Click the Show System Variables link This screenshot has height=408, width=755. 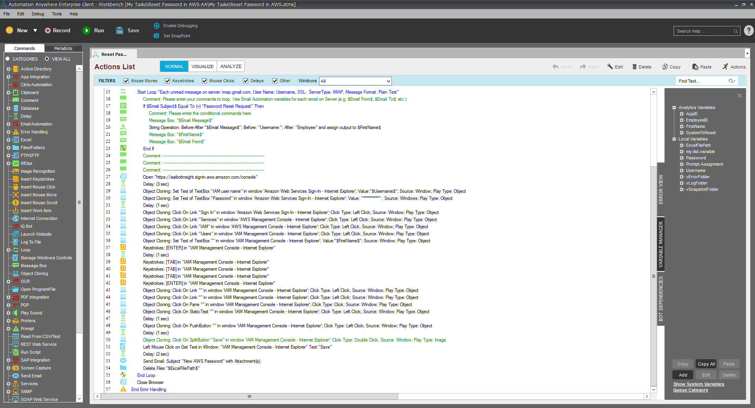pyautogui.click(x=698, y=384)
